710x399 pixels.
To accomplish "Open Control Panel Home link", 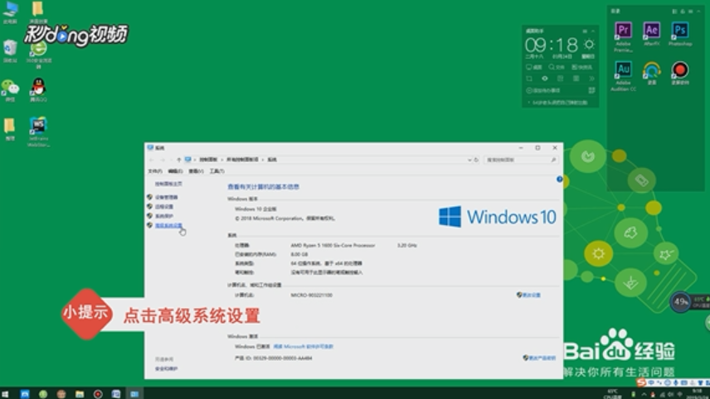I will (x=168, y=184).
